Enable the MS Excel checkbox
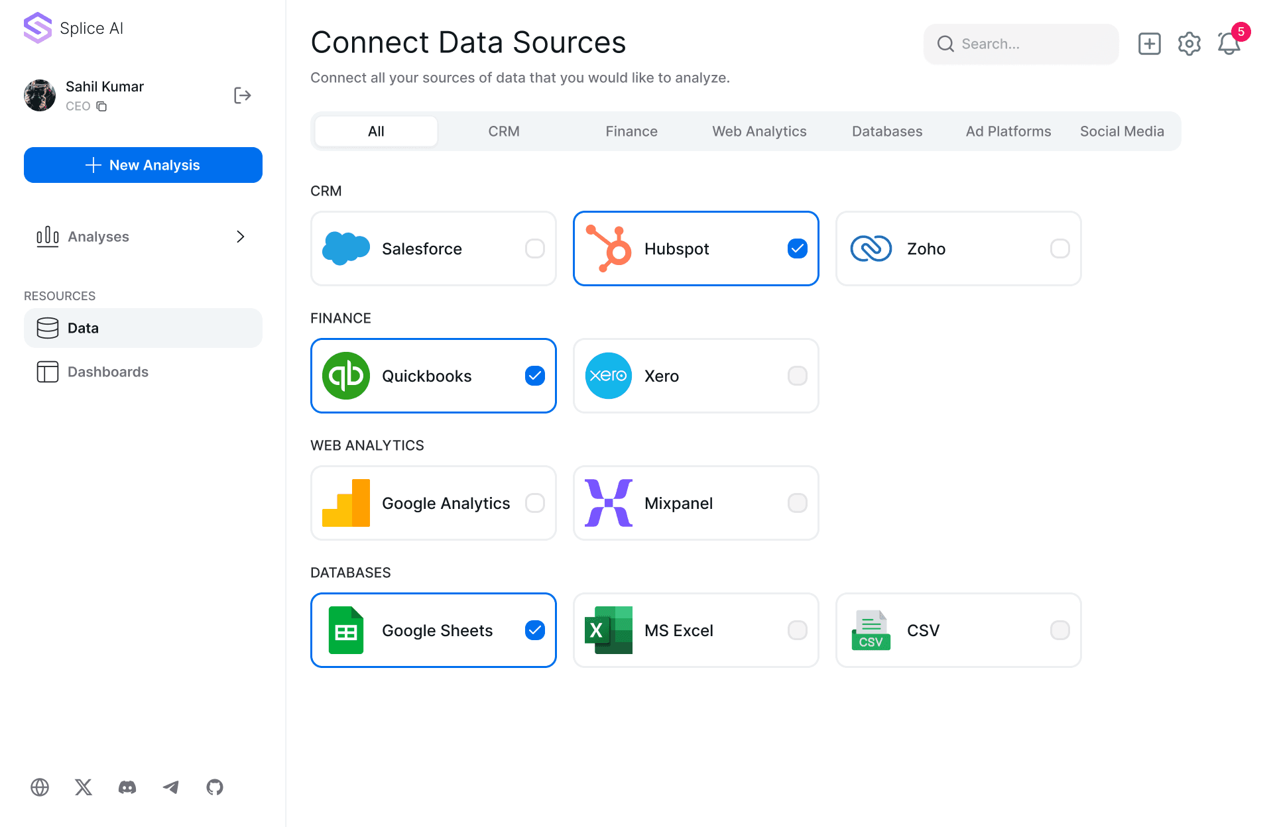This screenshot has height=827, width=1273. coord(798,630)
